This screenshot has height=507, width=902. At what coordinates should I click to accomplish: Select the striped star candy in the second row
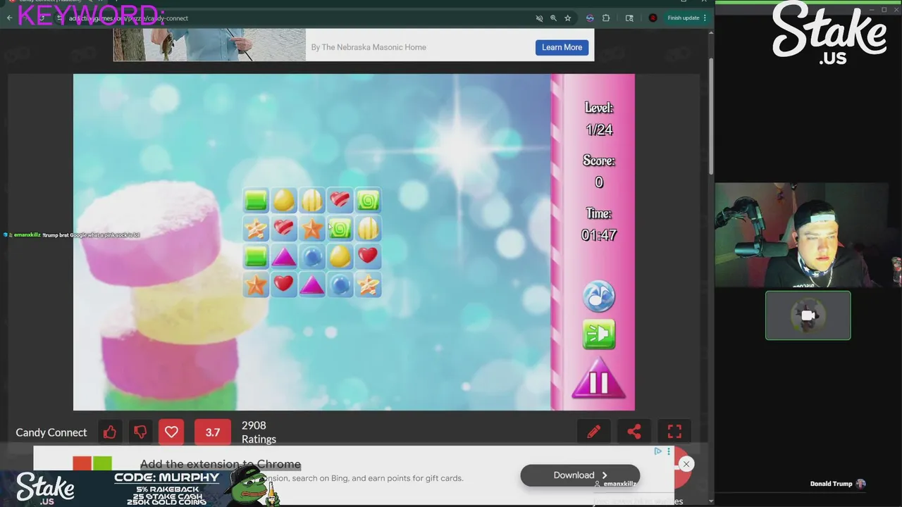click(x=256, y=228)
